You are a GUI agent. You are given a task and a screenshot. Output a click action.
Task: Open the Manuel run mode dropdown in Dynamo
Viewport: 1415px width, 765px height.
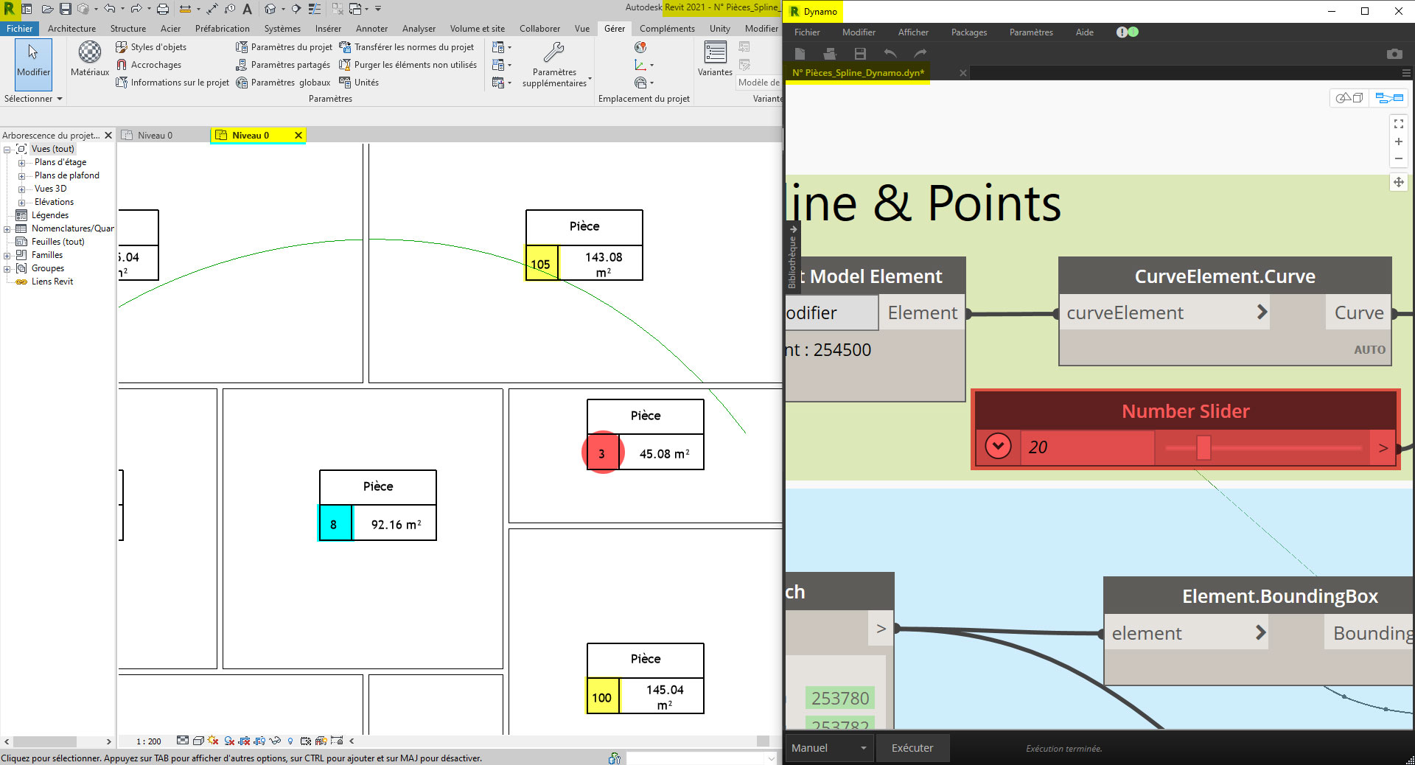[x=829, y=748]
